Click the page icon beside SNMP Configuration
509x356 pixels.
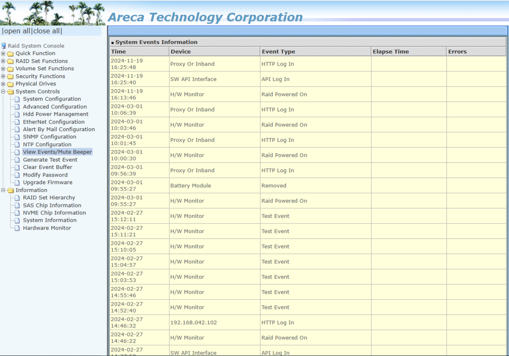(17, 137)
